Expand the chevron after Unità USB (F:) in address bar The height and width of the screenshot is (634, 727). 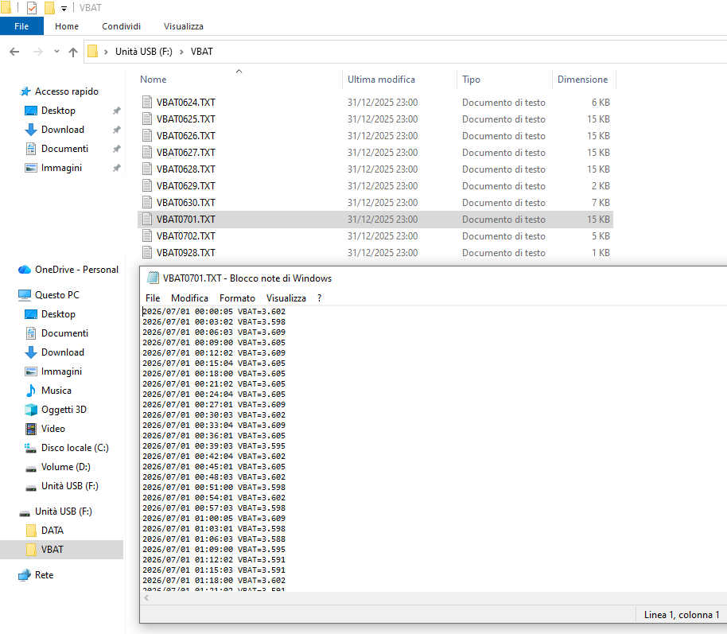(x=181, y=52)
